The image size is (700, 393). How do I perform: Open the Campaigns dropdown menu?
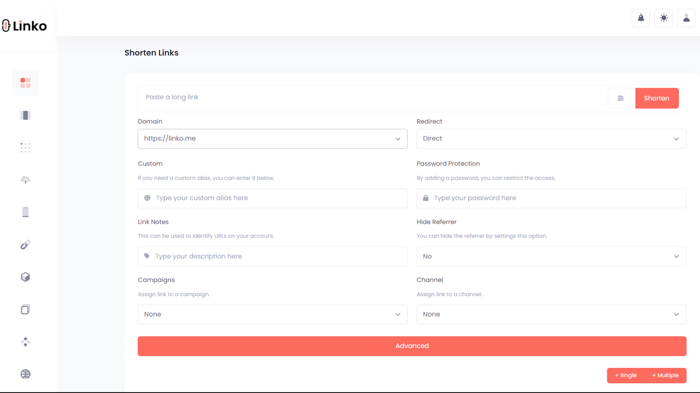coord(272,314)
